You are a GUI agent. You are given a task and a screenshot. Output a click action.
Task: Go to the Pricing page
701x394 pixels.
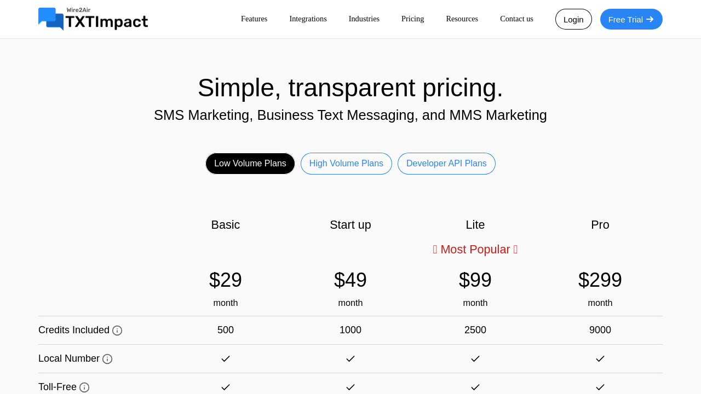(x=412, y=19)
